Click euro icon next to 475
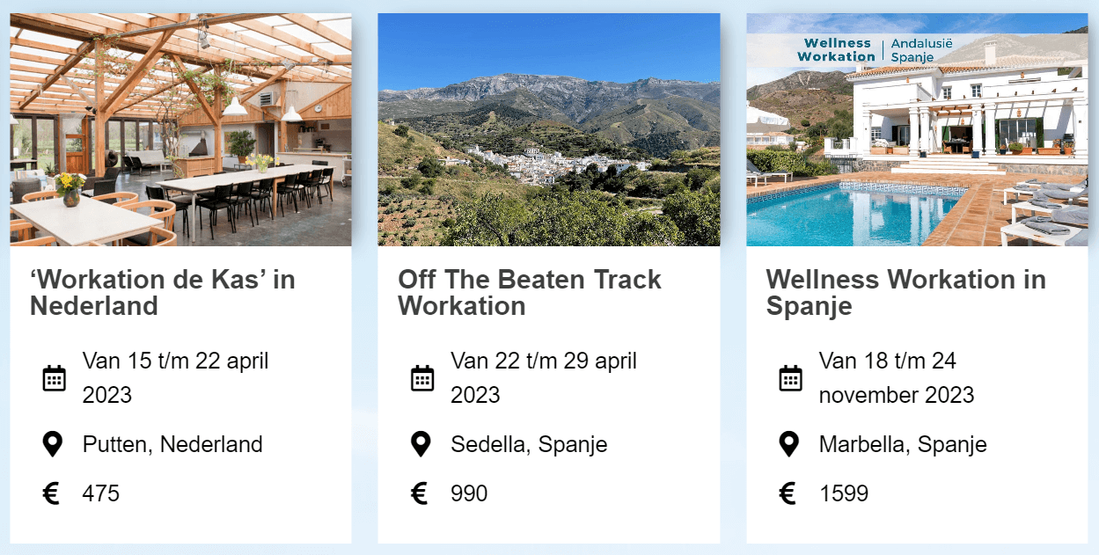 point(52,493)
